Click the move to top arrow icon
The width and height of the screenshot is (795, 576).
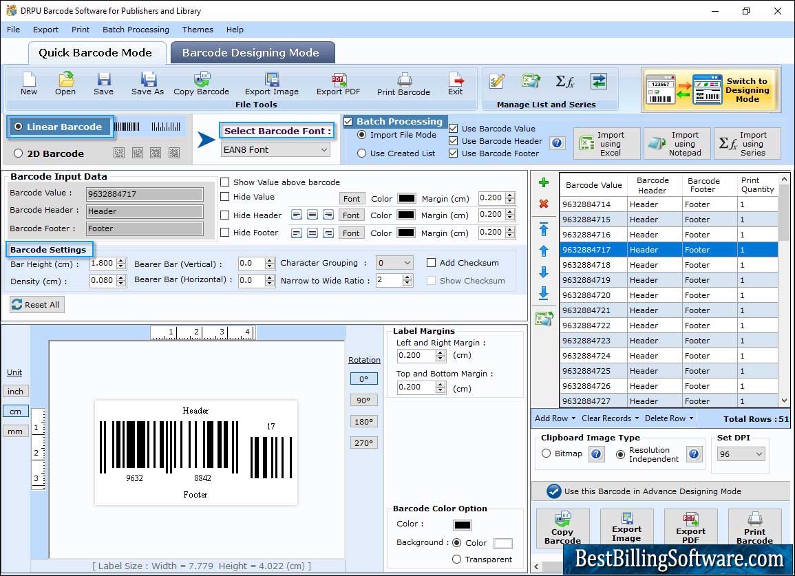pos(544,229)
